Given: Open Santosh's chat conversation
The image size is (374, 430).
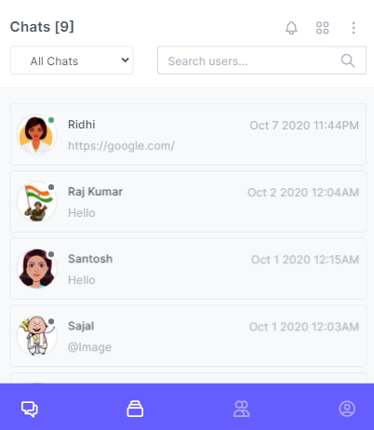Looking at the screenshot, I should (188, 269).
